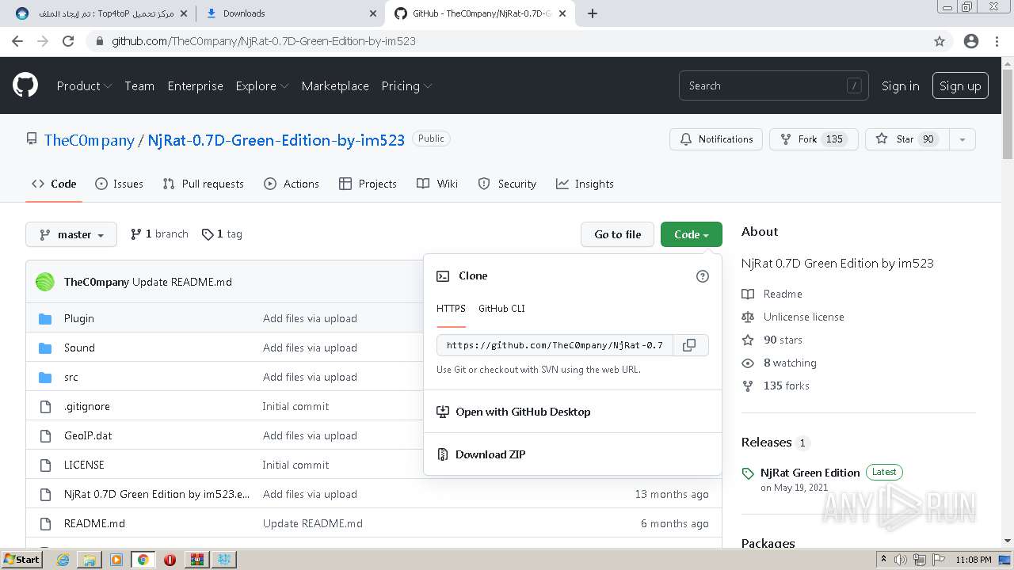Collapse the green Code dropdown
Image resolution: width=1014 pixels, height=570 pixels.
tap(692, 234)
